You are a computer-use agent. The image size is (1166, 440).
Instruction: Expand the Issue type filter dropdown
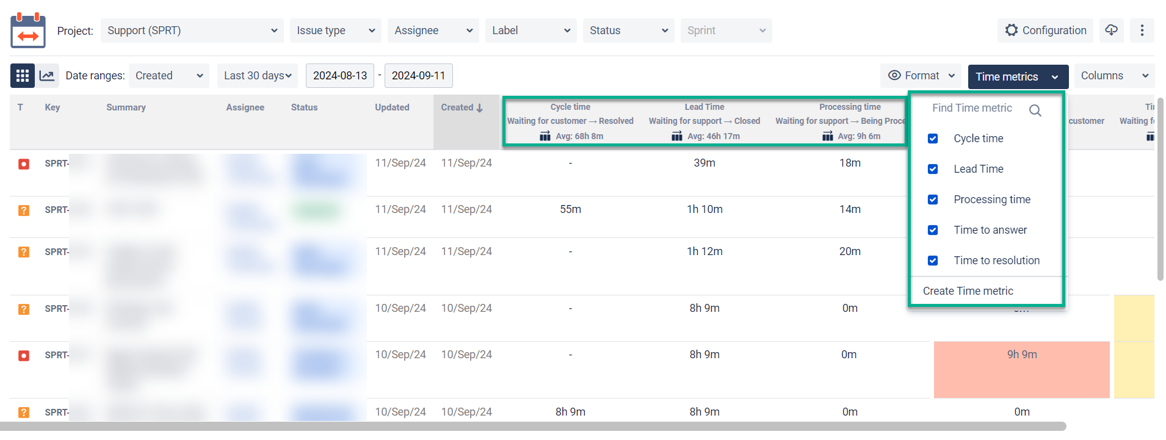click(335, 31)
